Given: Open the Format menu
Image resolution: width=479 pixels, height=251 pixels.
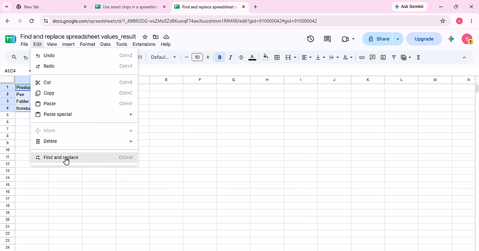Looking at the screenshot, I should coord(87,44).
